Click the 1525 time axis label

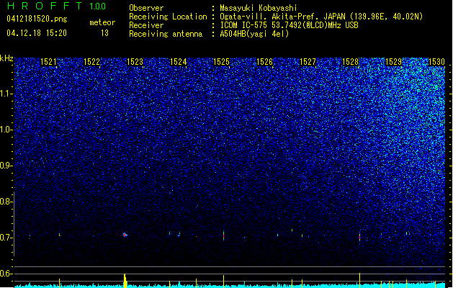[221, 62]
